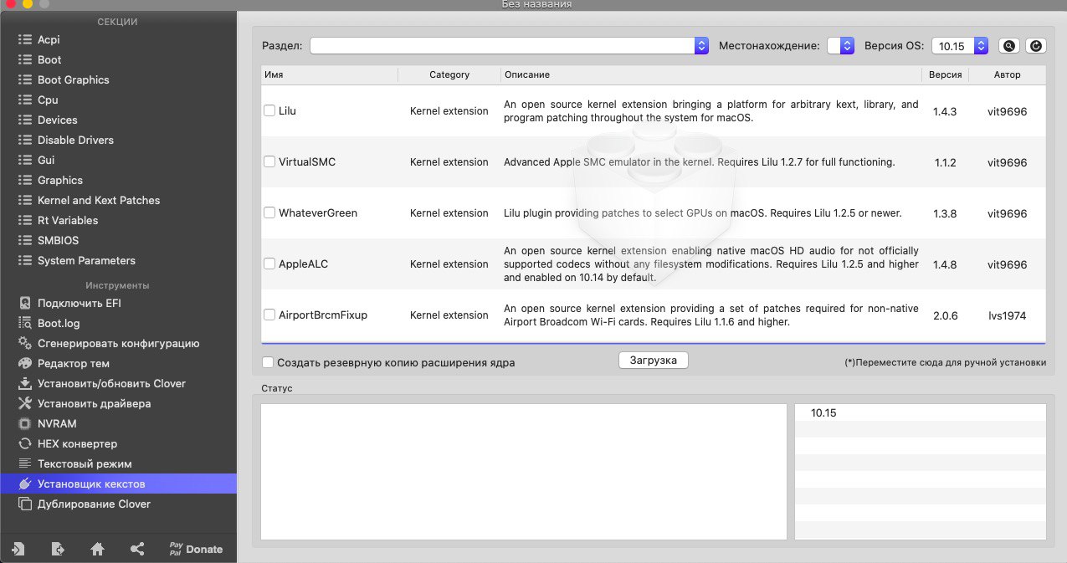This screenshot has height=563, width=1067.
Task: Open the Раздел dropdown
Action: click(510, 46)
